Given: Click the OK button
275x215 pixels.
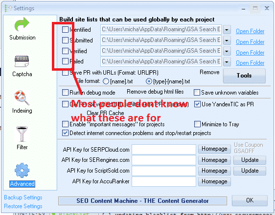Looking at the screenshot, I should click(x=250, y=200).
